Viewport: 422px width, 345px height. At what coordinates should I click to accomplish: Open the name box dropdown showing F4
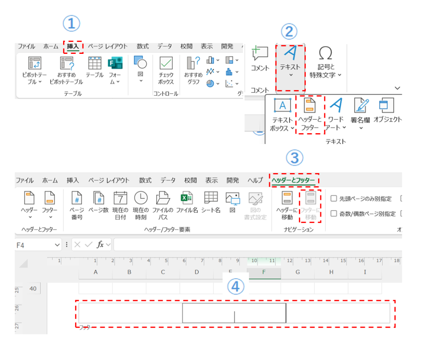click(57, 245)
